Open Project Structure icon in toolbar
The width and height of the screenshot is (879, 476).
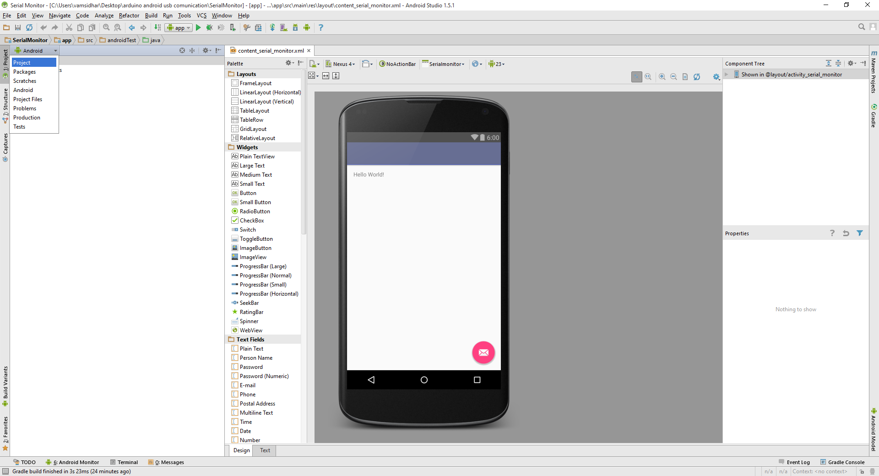[258, 27]
